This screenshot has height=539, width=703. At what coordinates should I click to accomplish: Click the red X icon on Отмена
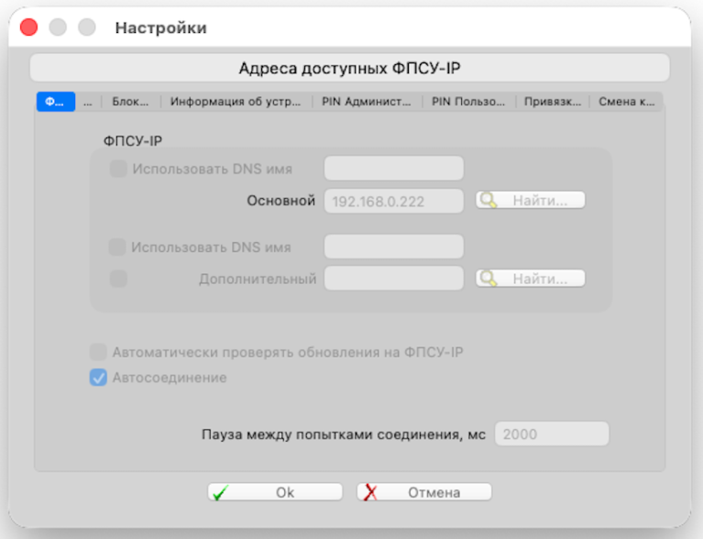370,492
